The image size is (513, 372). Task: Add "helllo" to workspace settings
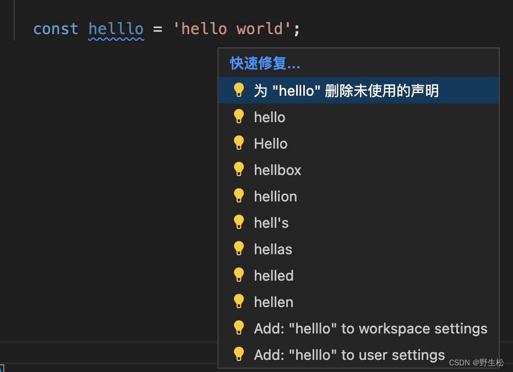[358, 329]
